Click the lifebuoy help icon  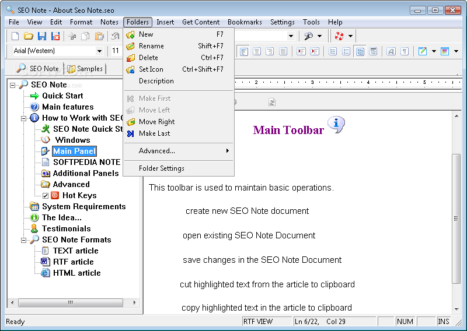[339, 36]
